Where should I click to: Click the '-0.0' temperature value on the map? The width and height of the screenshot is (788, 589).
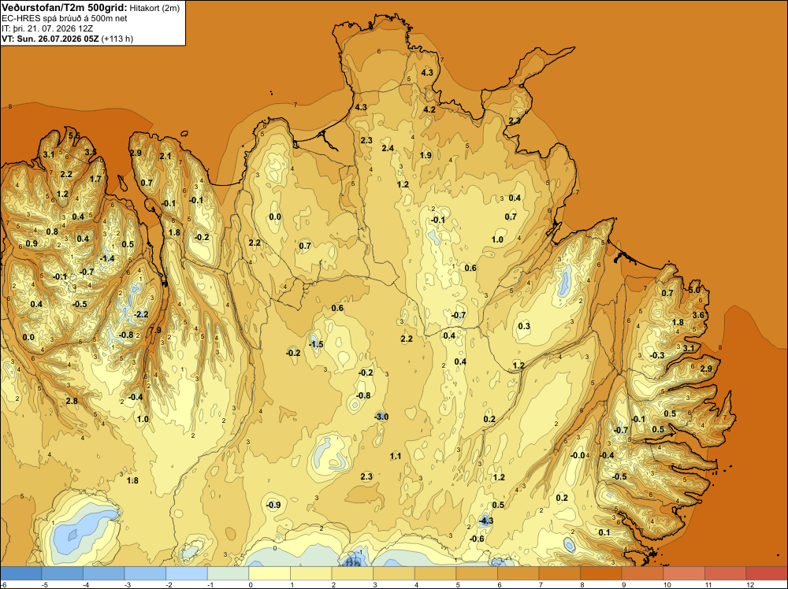point(578,455)
